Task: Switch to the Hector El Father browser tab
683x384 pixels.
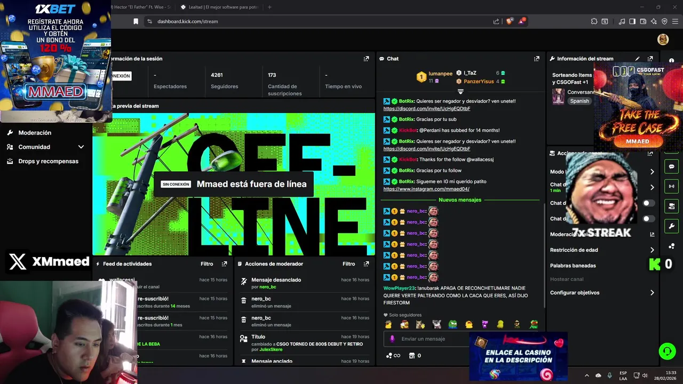Action: click(141, 7)
